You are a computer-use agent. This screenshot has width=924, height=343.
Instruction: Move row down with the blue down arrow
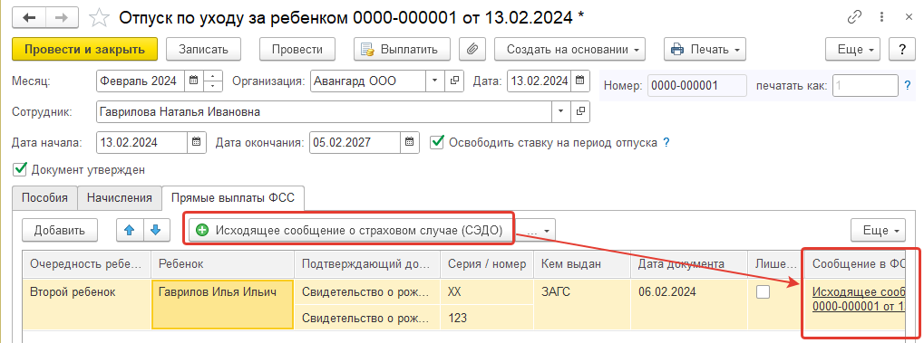pyautogui.click(x=156, y=230)
